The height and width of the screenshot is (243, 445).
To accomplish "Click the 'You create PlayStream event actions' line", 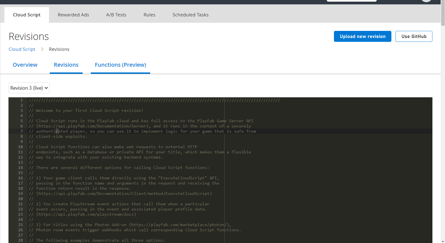I will point(119,204).
